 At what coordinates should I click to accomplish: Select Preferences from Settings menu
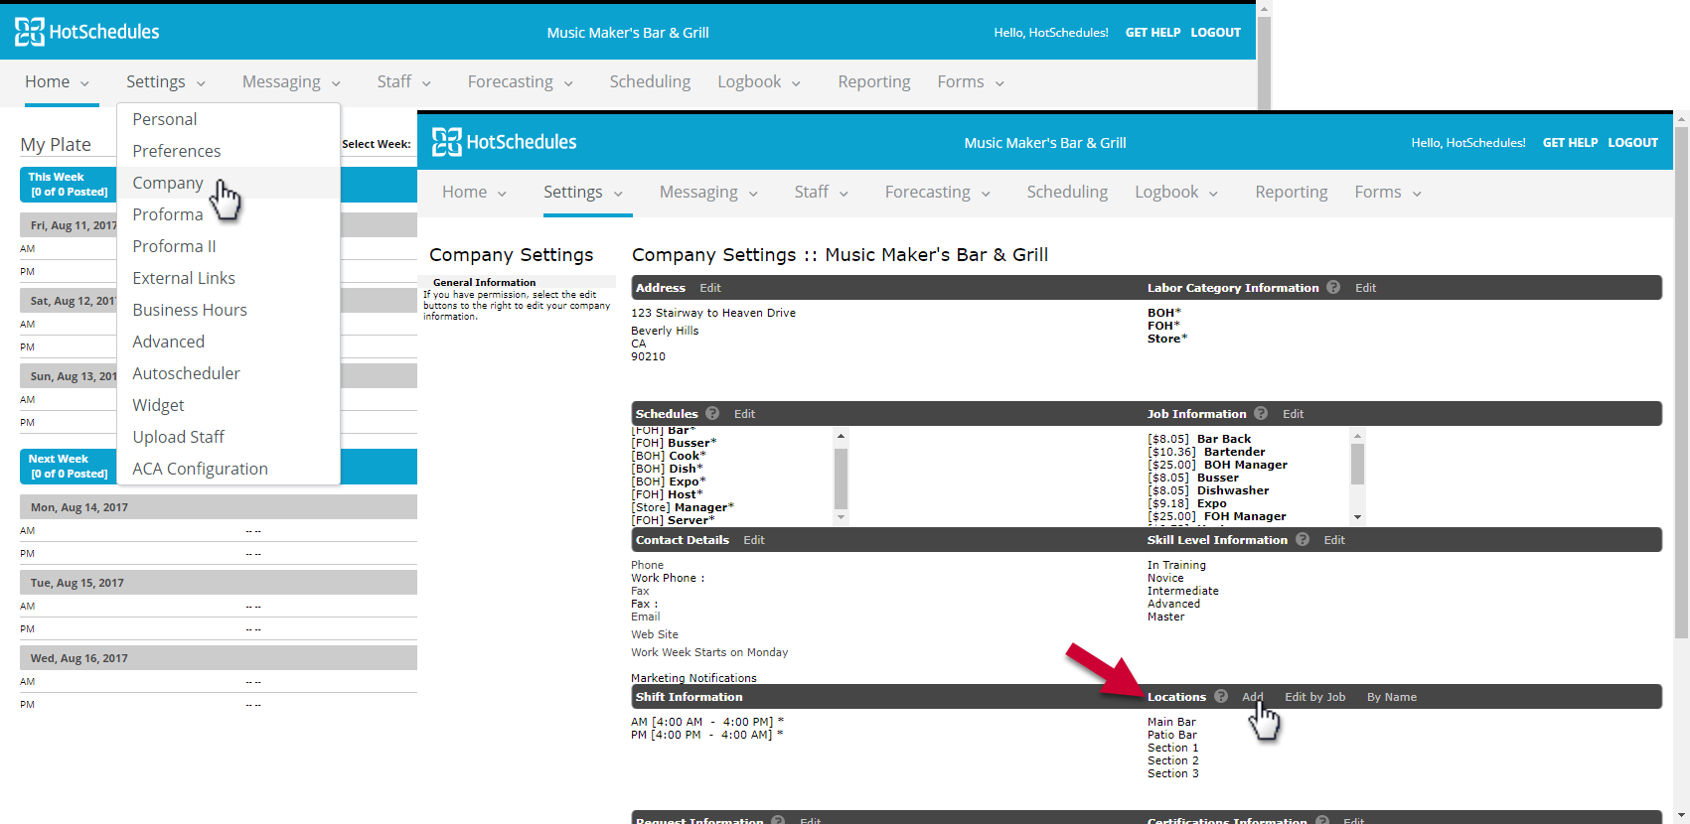[229, 151]
